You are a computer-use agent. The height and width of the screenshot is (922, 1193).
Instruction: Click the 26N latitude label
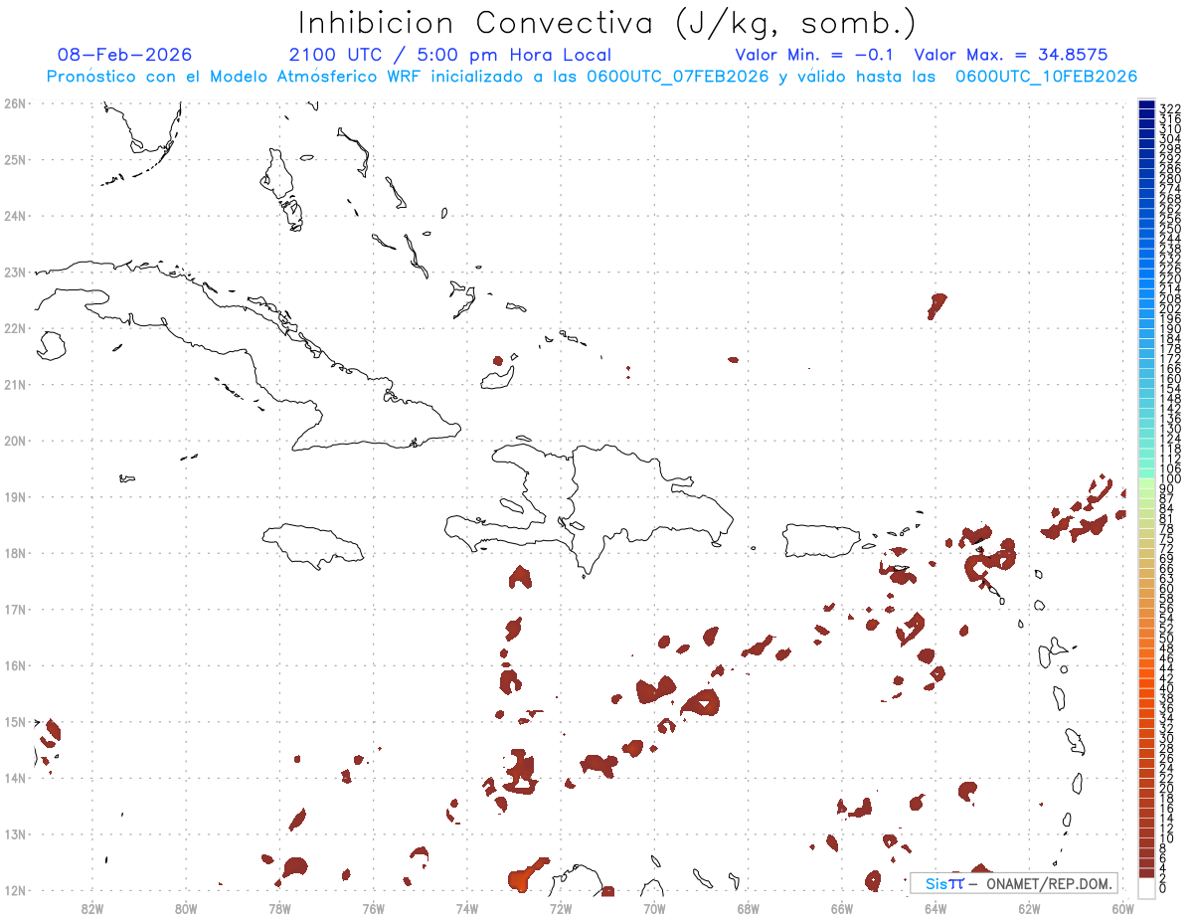tap(14, 103)
